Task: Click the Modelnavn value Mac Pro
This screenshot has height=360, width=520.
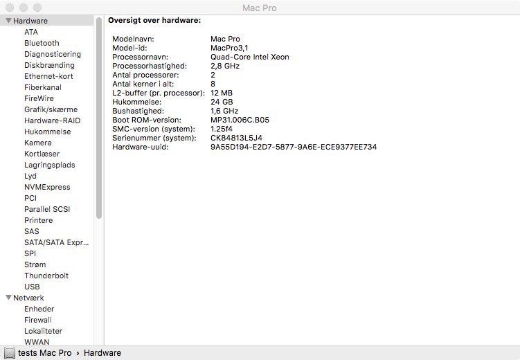Action: [x=225, y=39]
